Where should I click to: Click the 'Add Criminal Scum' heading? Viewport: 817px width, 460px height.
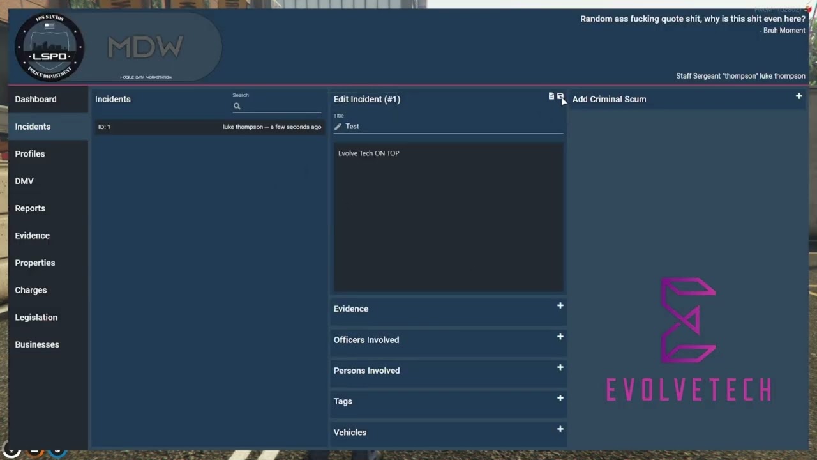point(609,99)
